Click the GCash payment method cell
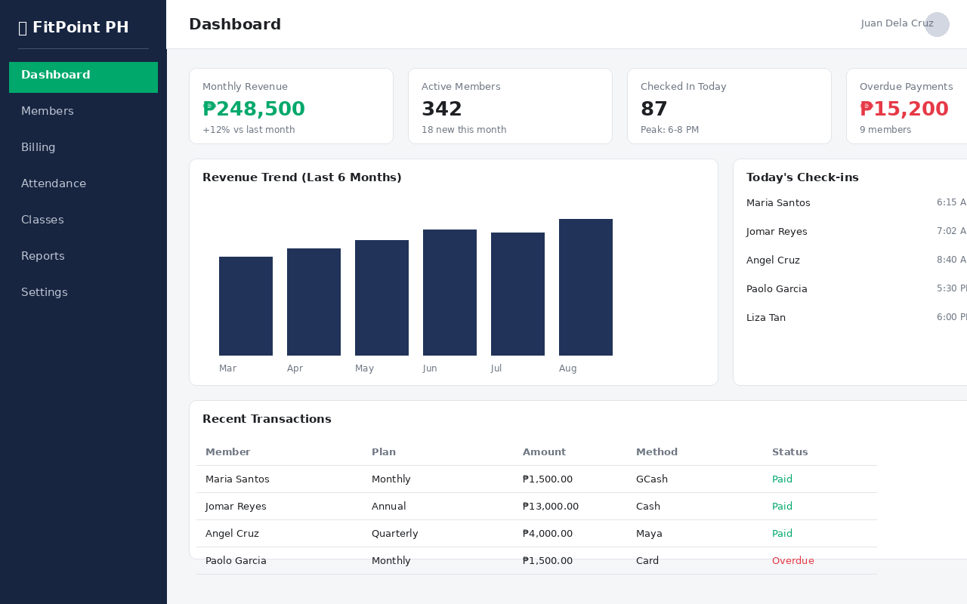Screen dimensions: 967x604 point(652,479)
